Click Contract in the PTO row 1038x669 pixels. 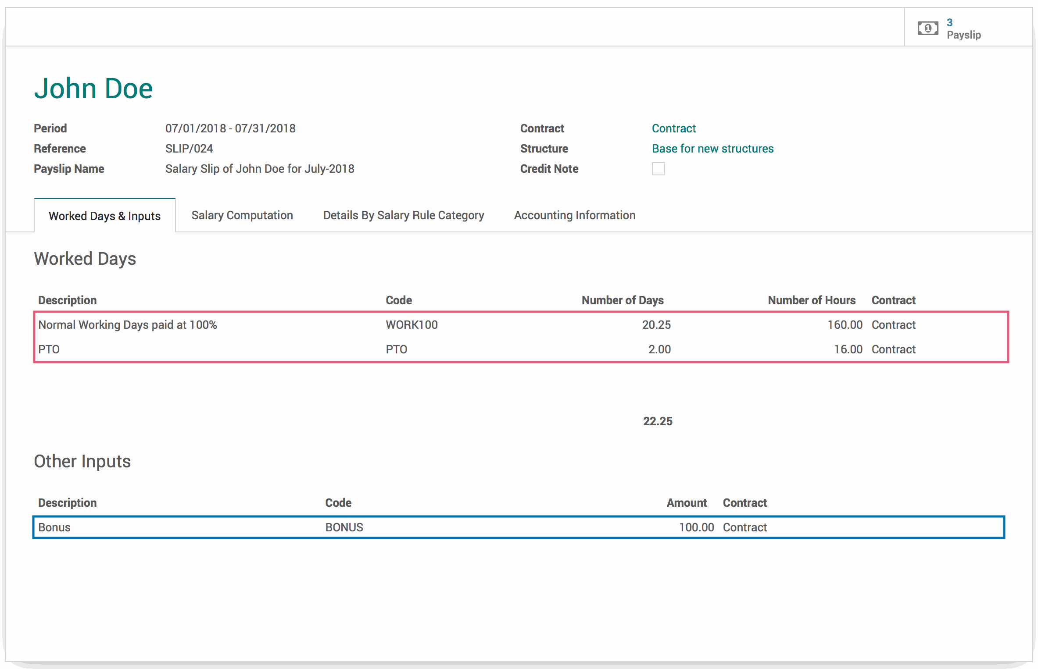pyautogui.click(x=893, y=349)
